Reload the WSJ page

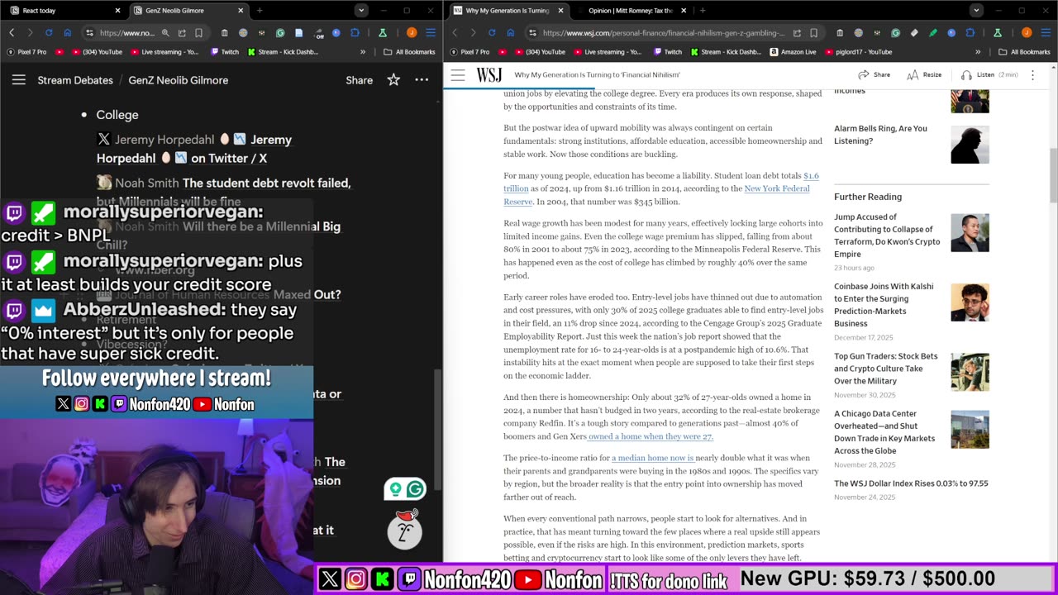pyautogui.click(x=492, y=33)
